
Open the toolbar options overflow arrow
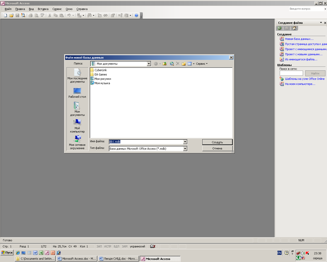pyautogui.click(x=141, y=16)
